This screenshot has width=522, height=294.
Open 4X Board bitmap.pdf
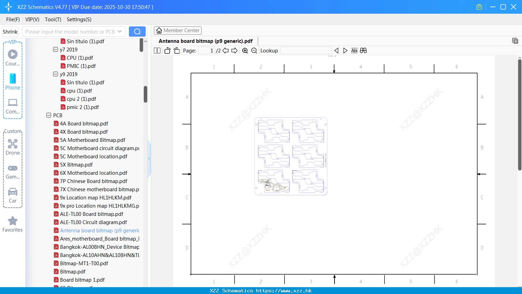coord(84,132)
